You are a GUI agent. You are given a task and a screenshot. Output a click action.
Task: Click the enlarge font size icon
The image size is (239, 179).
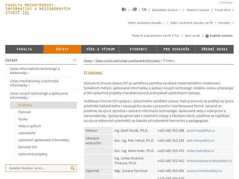tap(144, 10)
